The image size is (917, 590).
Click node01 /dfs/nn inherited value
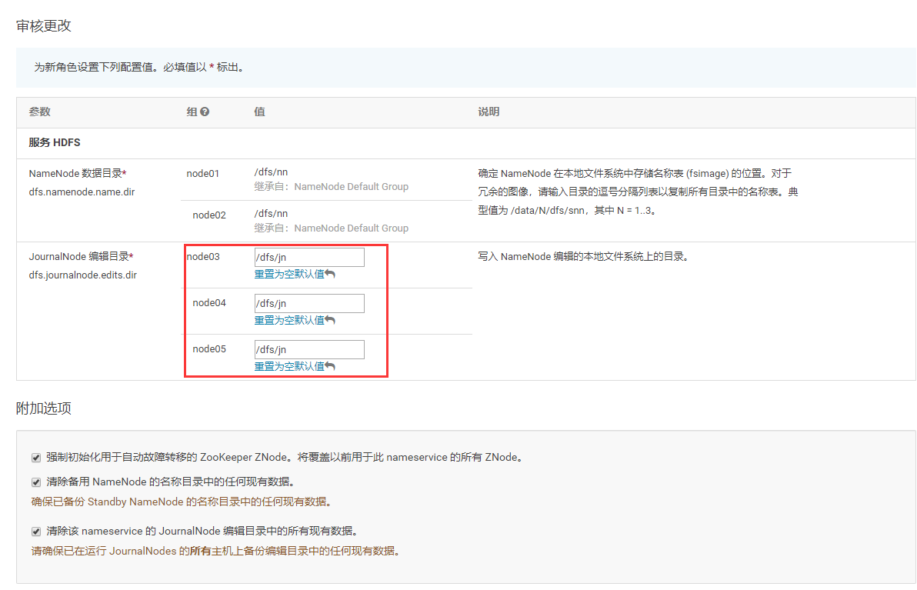click(x=272, y=172)
